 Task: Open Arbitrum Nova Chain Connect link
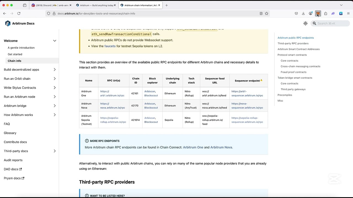click(x=221, y=147)
